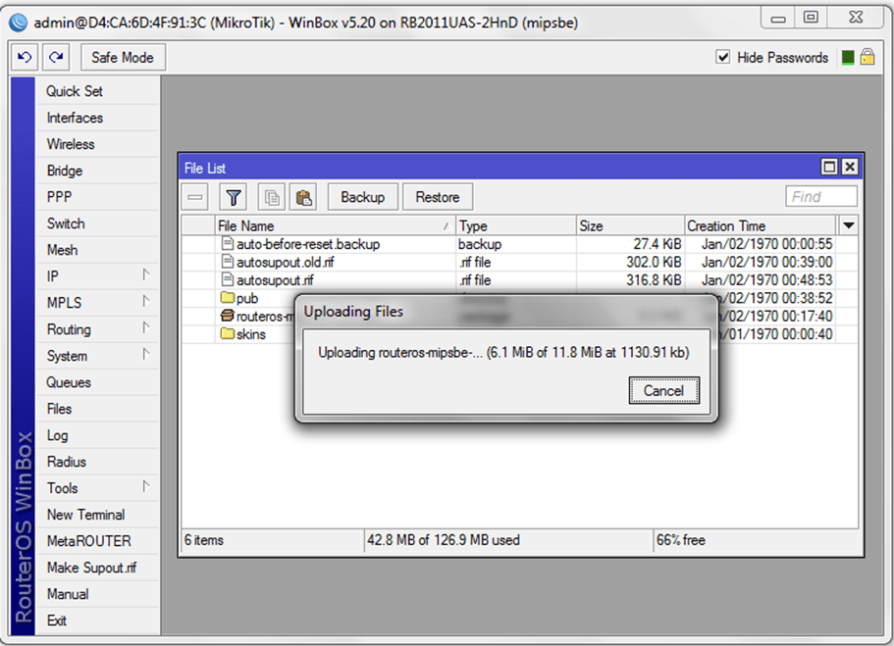Viewport: 894px width, 646px height.
Task: Open Quick Set from sidebar
Action: point(97,91)
